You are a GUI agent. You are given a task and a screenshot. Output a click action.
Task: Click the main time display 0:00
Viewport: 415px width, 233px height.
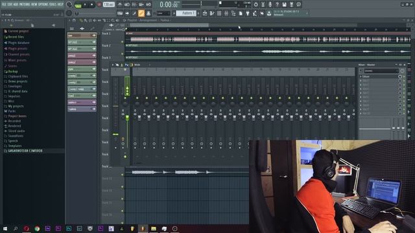(169, 5)
